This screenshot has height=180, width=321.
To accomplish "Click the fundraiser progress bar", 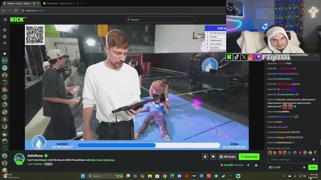I will (x=148, y=145).
